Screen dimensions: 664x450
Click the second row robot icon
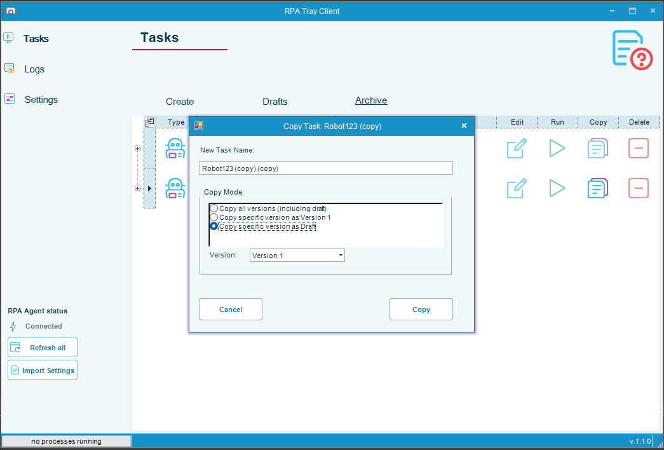point(175,189)
